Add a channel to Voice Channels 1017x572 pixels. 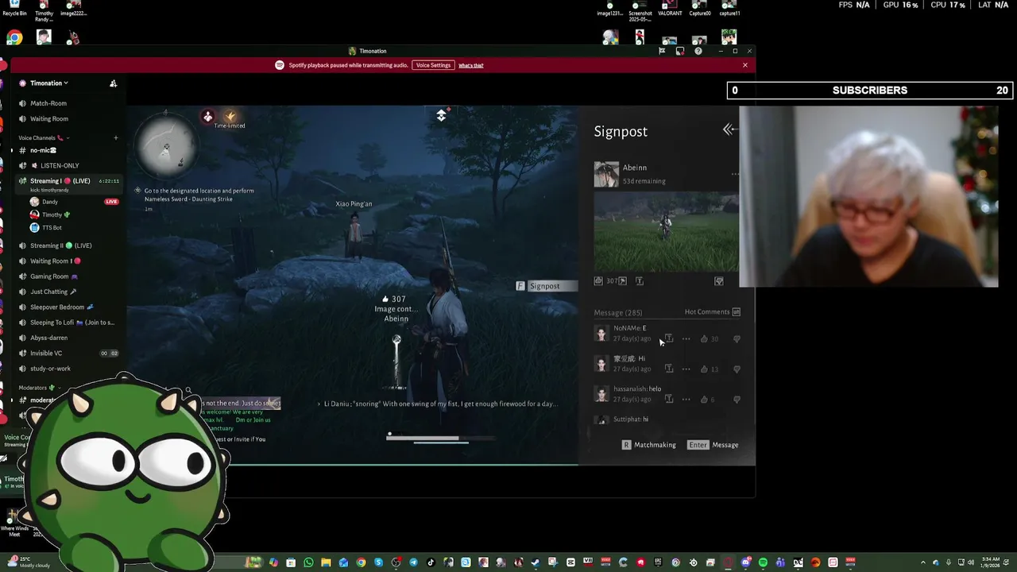pyautogui.click(x=115, y=138)
